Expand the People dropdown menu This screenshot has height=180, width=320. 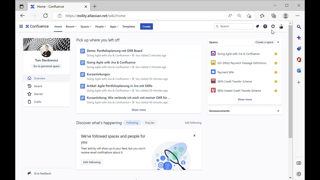tap(100, 26)
